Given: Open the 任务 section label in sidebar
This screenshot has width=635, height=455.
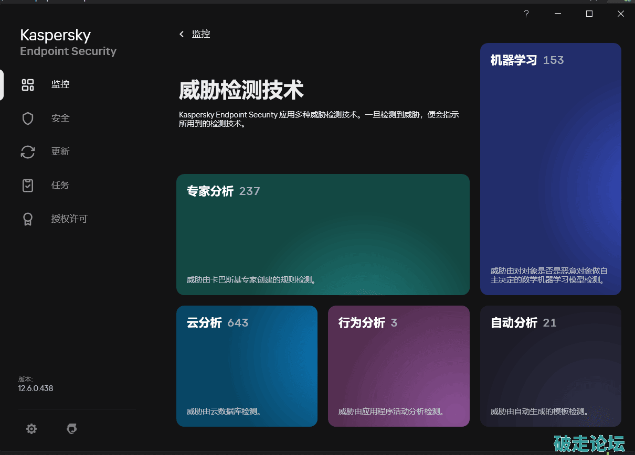Looking at the screenshot, I should (x=60, y=186).
